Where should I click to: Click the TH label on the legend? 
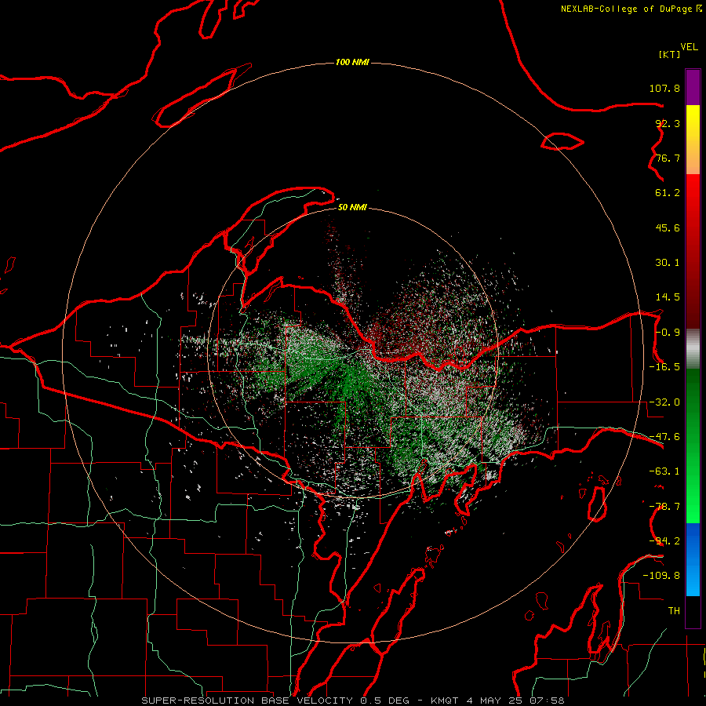pyautogui.click(x=674, y=611)
